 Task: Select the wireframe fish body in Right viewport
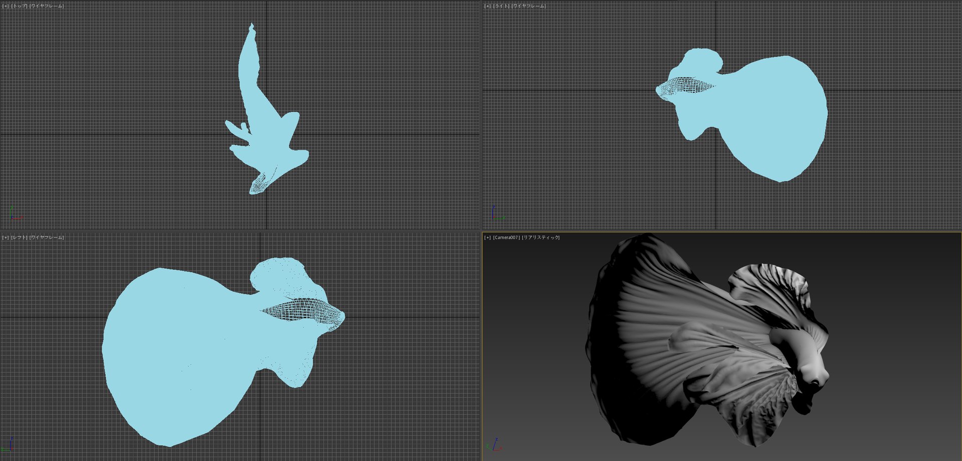tap(684, 88)
